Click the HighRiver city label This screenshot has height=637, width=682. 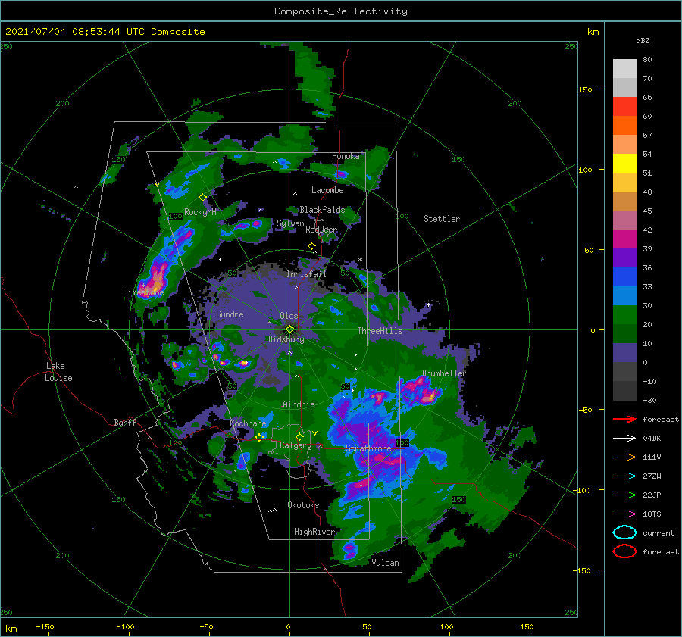[x=314, y=532]
